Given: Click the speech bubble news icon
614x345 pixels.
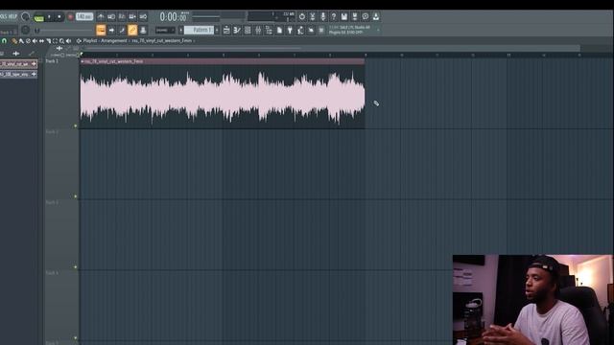Looking at the screenshot, I should (x=366, y=16).
